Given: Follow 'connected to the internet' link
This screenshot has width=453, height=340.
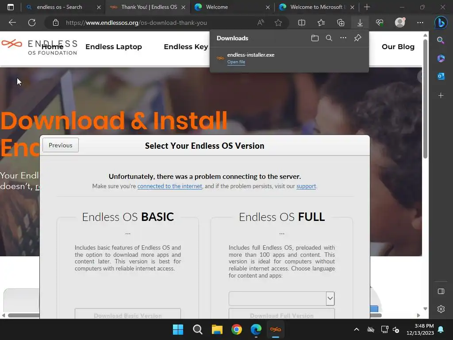Looking at the screenshot, I should (169, 186).
